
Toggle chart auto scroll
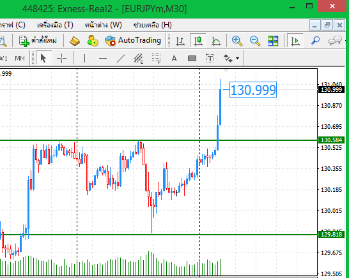[x=295, y=41]
